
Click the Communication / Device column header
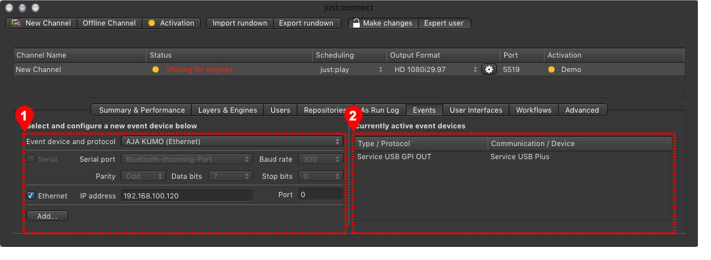point(580,144)
